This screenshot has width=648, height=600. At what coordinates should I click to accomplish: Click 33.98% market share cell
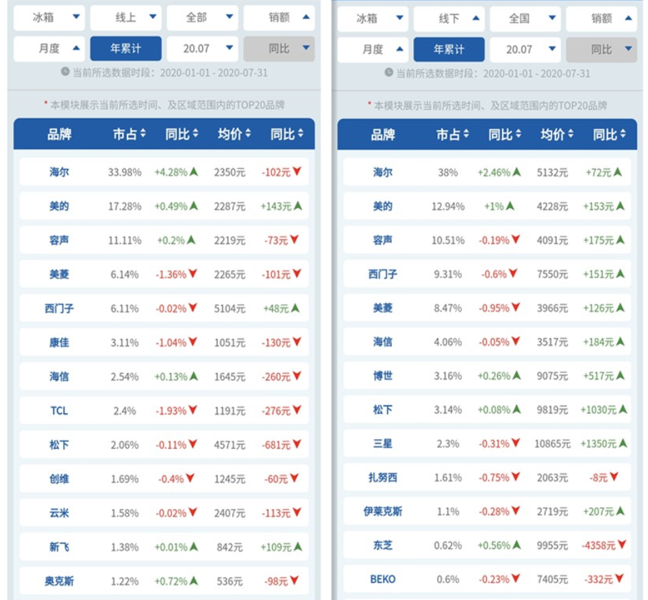click(x=125, y=172)
